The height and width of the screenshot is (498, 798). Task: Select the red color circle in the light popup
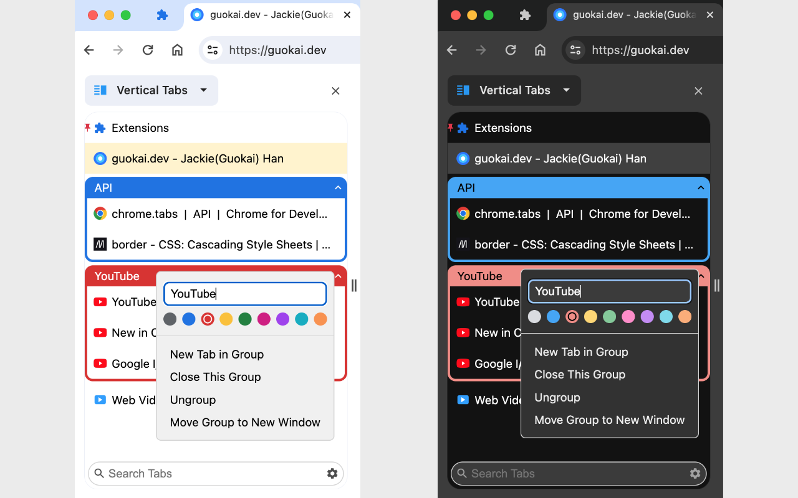click(x=208, y=319)
